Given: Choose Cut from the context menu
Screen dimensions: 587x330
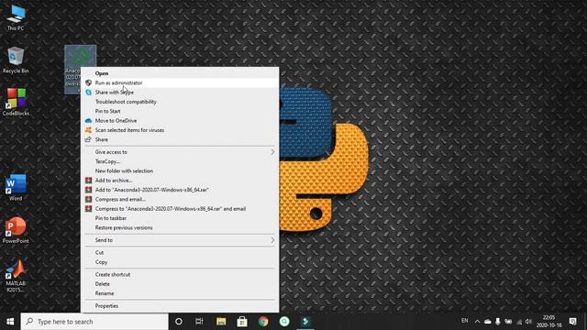Looking at the screenshot, I should 180,253.
